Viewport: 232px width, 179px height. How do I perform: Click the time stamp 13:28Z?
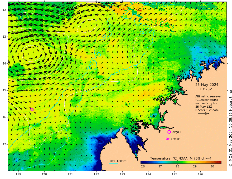tap(206, 89)
